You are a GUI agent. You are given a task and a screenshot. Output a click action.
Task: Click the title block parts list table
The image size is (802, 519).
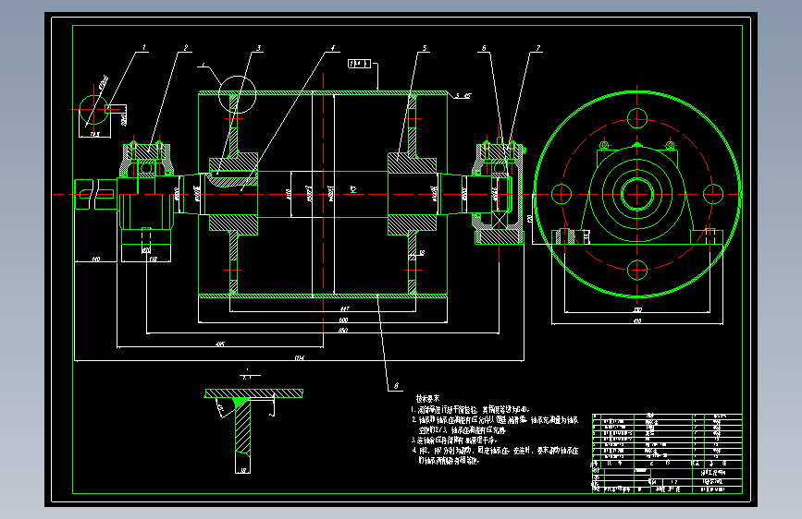667,453
